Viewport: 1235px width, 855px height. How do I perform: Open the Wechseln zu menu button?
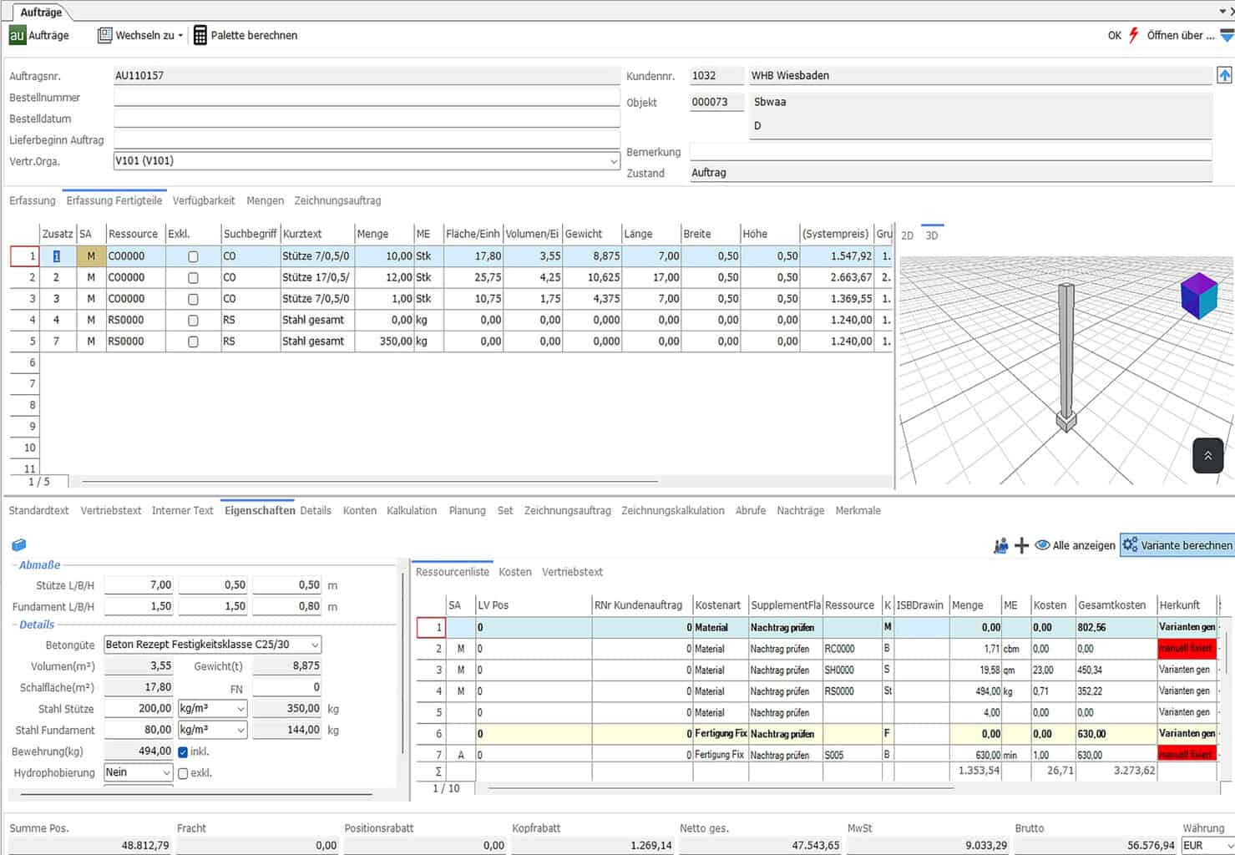click(x=140, y=35)
